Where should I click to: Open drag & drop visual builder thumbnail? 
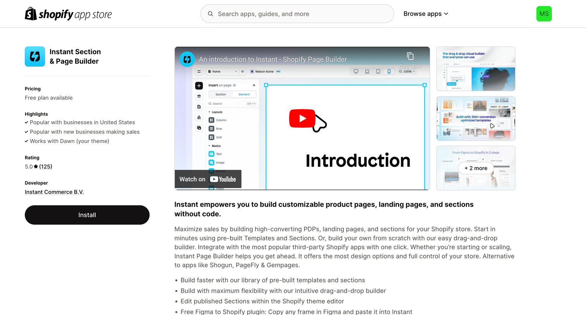point(476,69)
